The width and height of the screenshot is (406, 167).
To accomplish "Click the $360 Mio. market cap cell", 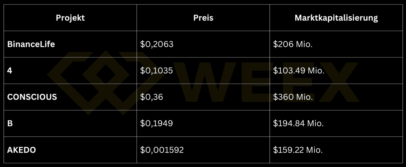I will (x=293, y=97).
